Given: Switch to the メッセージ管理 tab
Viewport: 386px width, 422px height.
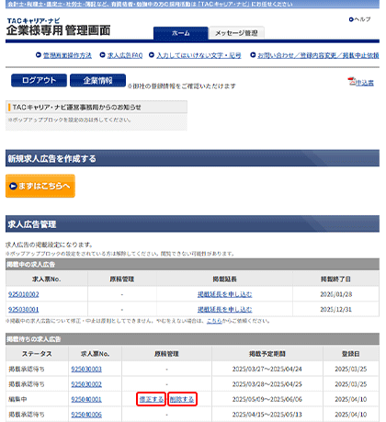Looking at the screenshot, I should tap(236, 33).
